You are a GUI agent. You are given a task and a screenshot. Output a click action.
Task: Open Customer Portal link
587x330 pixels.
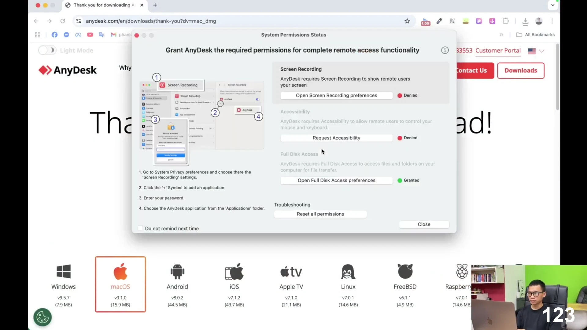[498, 50]
